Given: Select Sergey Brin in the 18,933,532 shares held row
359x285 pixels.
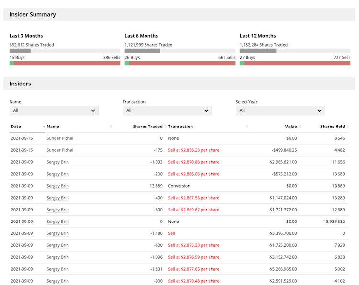Looking at the screenshot, I should (57, 222).
